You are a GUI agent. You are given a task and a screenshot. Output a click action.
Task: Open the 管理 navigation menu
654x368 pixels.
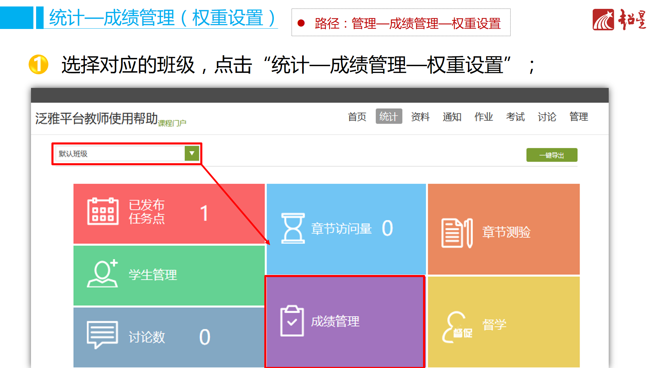click(578, 117)
